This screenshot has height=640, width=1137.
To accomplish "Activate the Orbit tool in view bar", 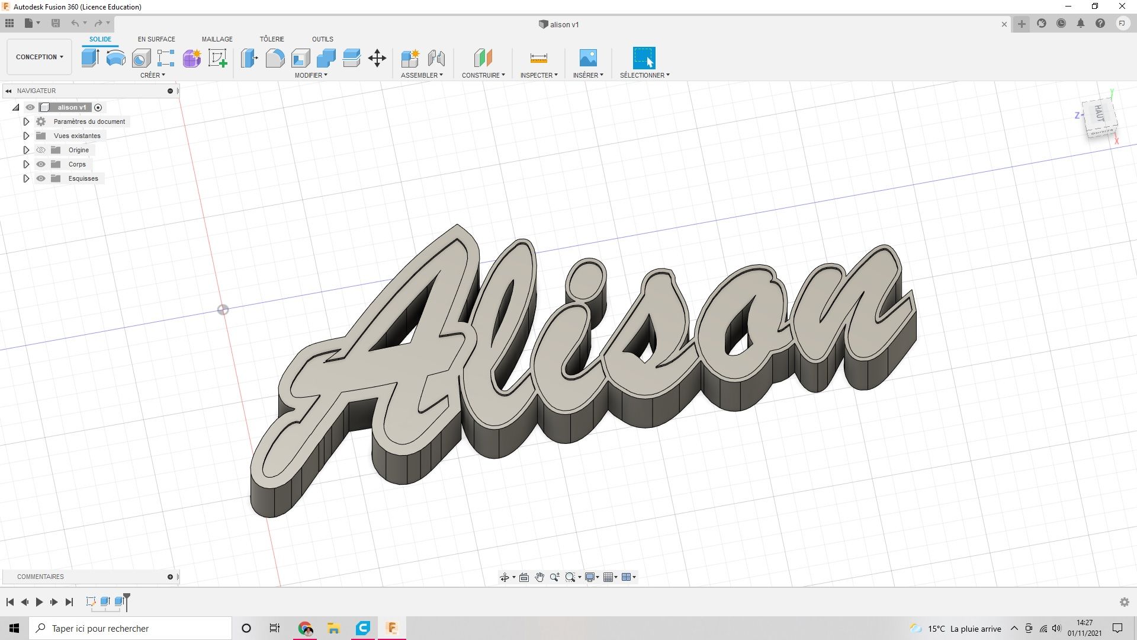I will 505,577.
